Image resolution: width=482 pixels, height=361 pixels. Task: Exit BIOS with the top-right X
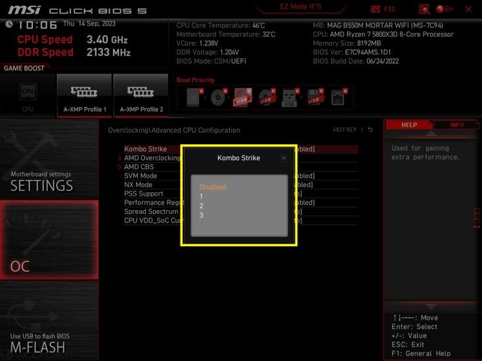pyautogui.click(x=468, y=9)
